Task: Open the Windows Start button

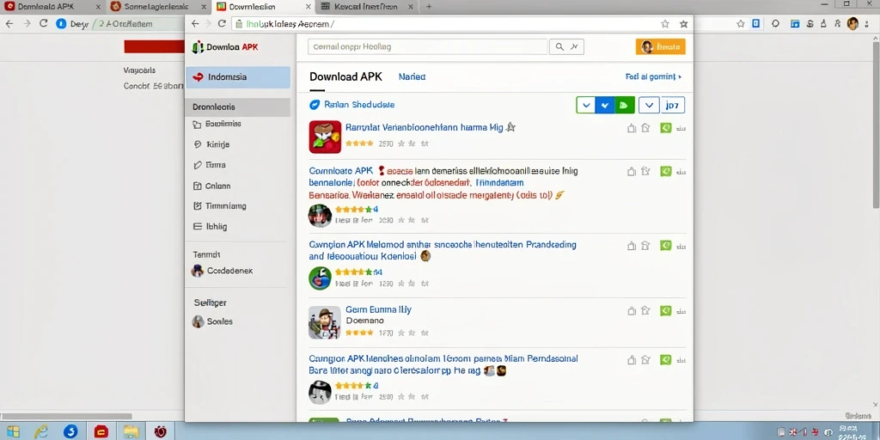Action: click(13, 431)
